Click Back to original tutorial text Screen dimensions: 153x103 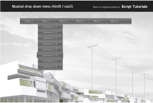tap(107, 7)
